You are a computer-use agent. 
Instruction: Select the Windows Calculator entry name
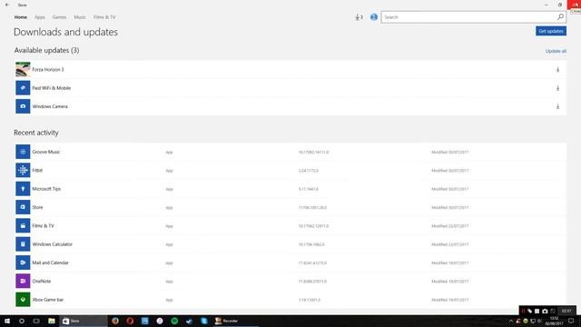53,244
